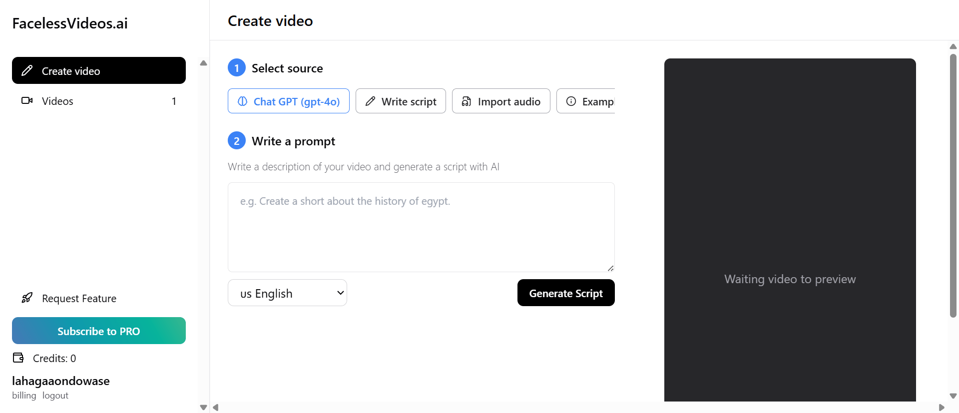Click the Subscribe to PRO button

click(99, 331)
